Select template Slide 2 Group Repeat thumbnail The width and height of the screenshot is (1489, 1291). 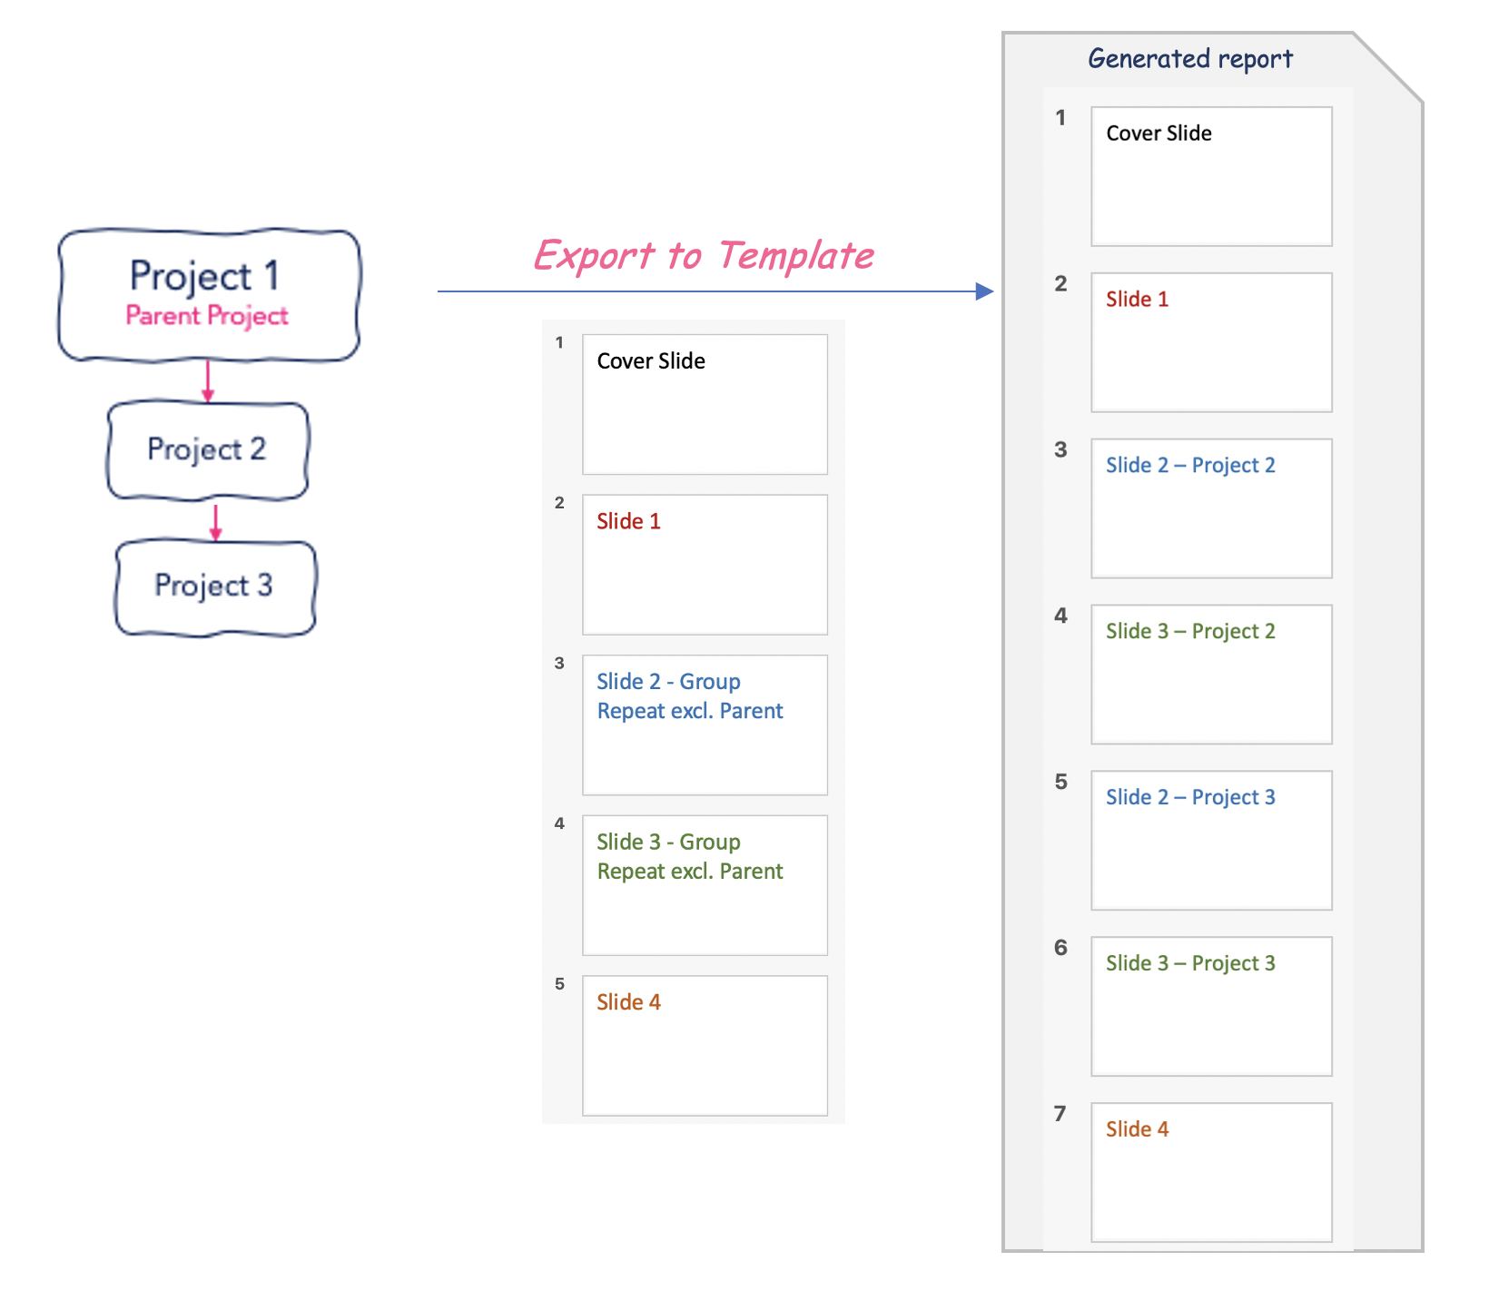coord(705,725)
